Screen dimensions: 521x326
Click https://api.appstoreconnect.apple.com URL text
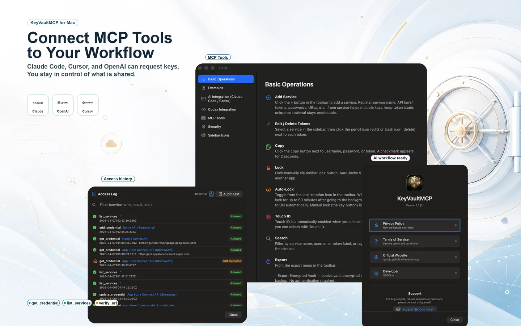tap(164, 254)
